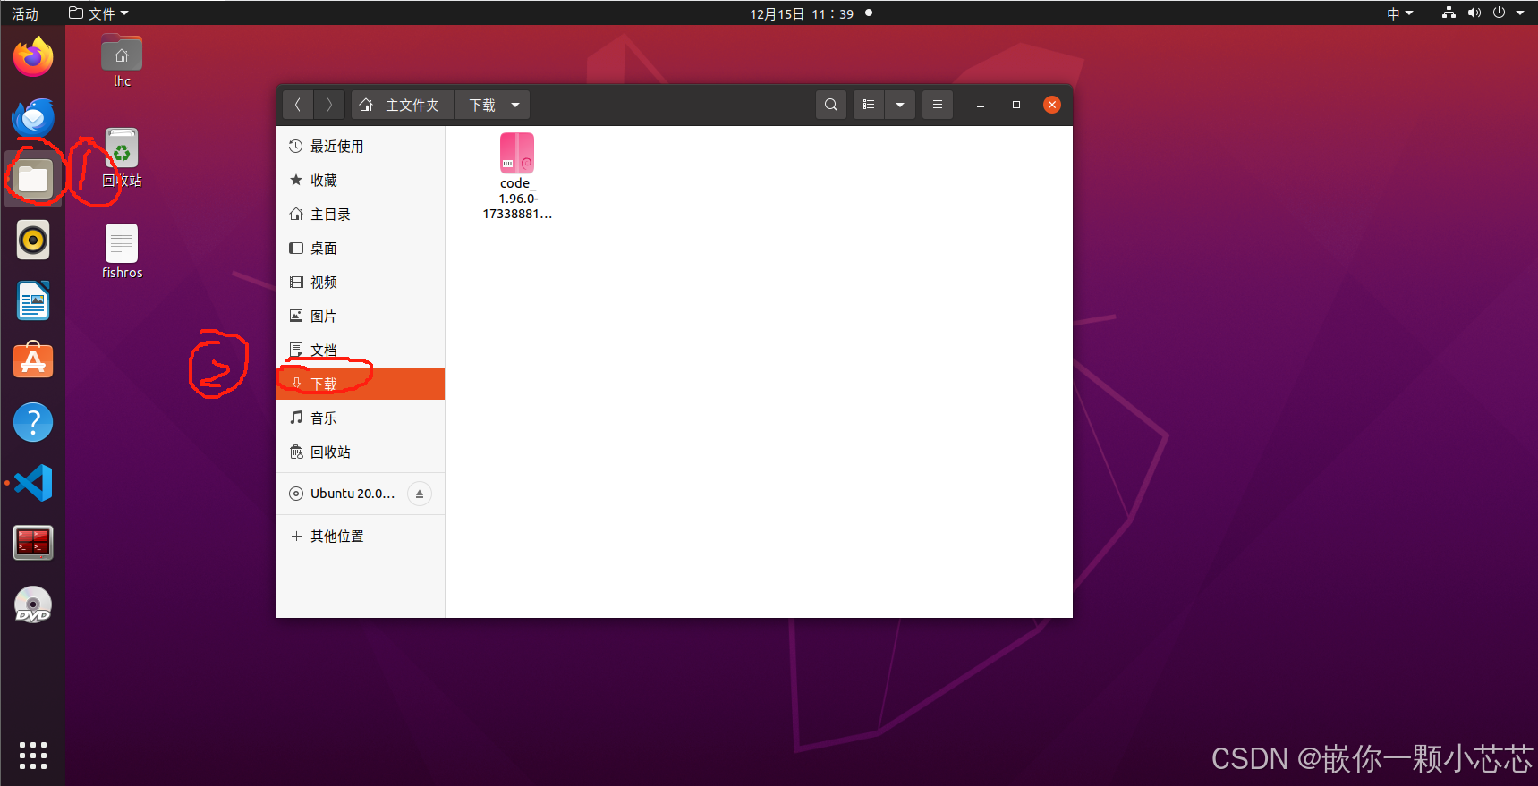Click the network icon in the top bar
The height and width of the screenshot is (786, 1538).
[1449, 13]
